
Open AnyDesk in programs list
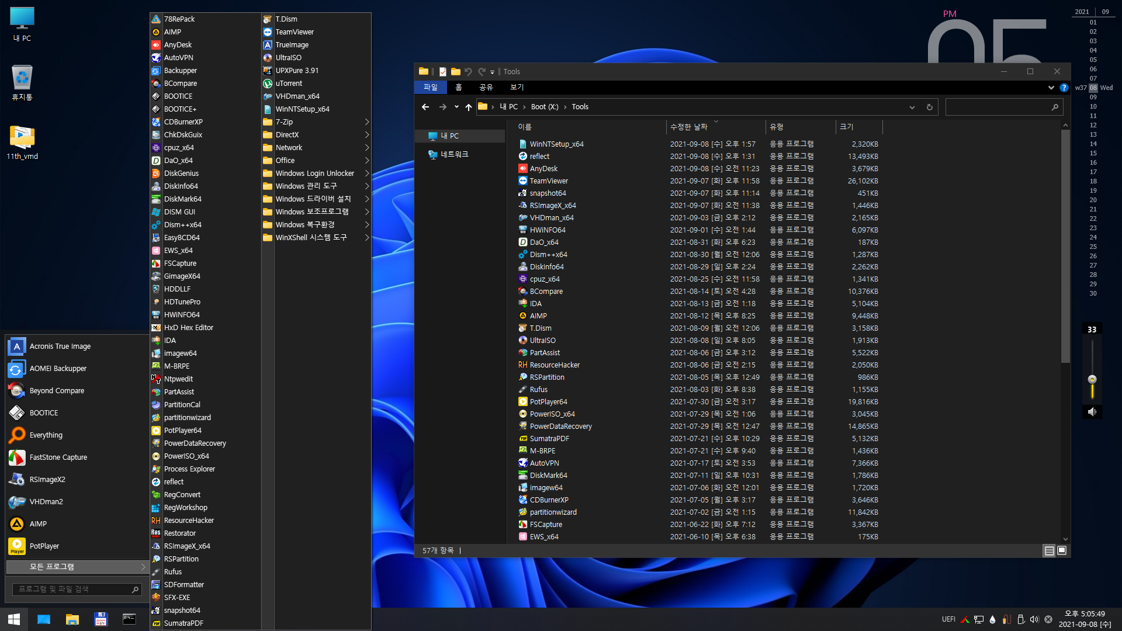(x=205, y=45)
